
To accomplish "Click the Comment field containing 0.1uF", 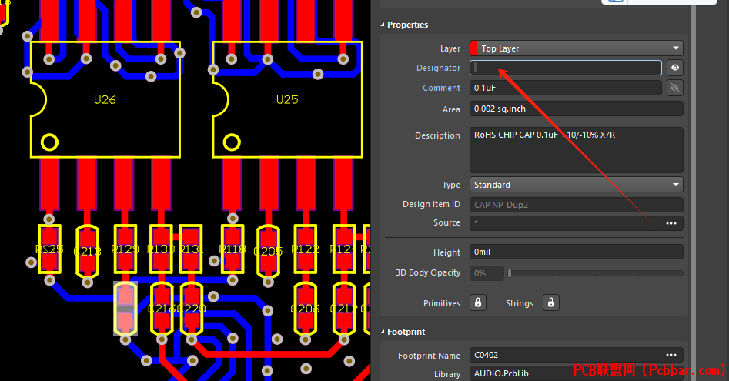I will [x=566, y=88].
